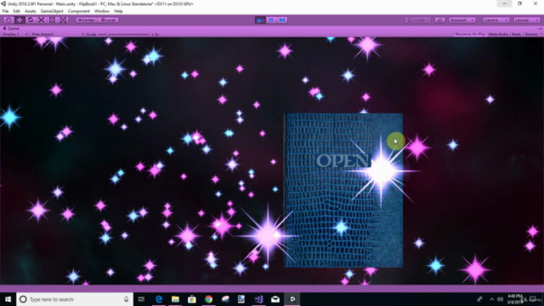Screen dimensions: 544x306
Task: Toggle the Stats overlay
Action: 516,34
